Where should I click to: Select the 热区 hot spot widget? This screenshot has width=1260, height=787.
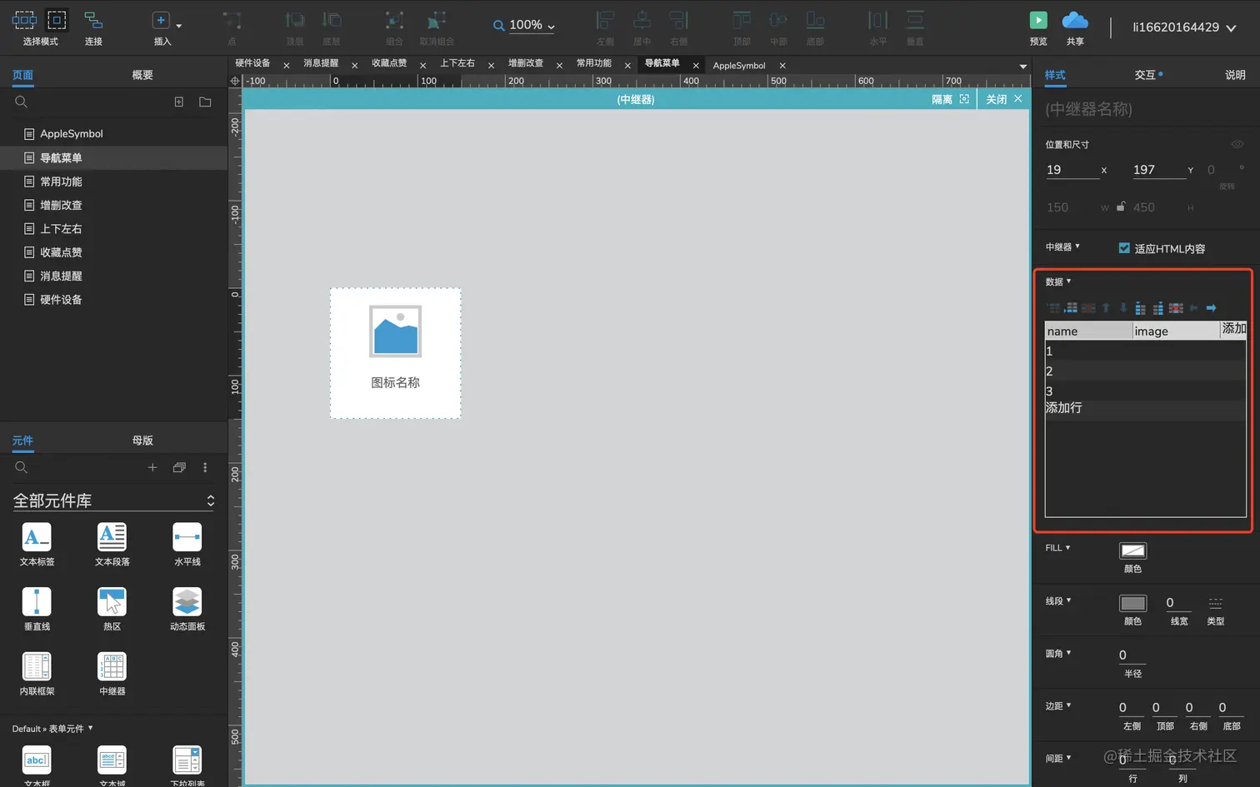tap(112, 609)
